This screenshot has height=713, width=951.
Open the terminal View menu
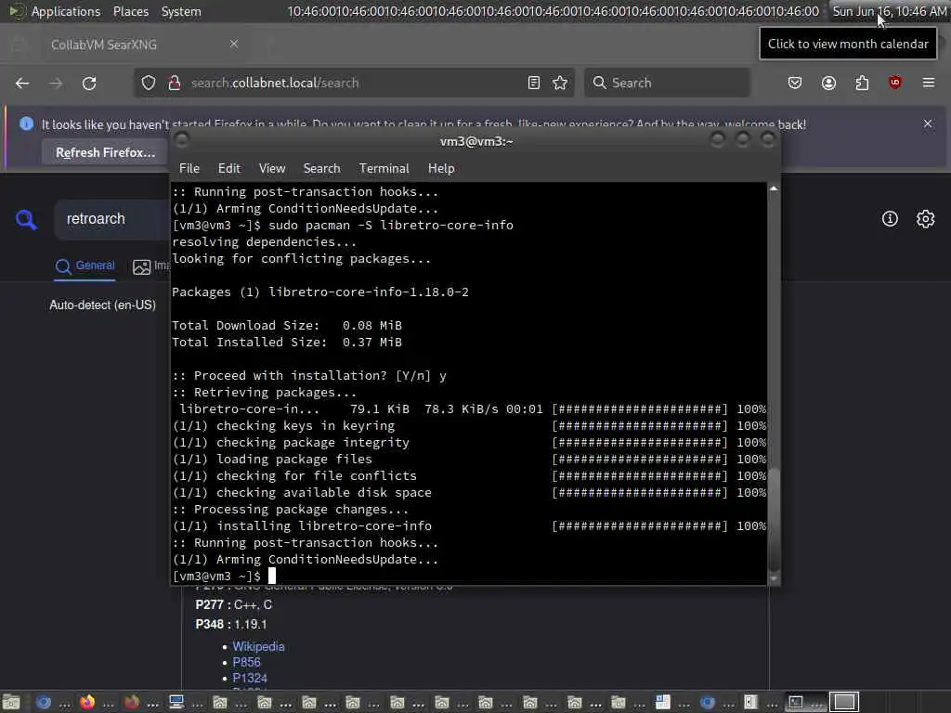(272, 169)
